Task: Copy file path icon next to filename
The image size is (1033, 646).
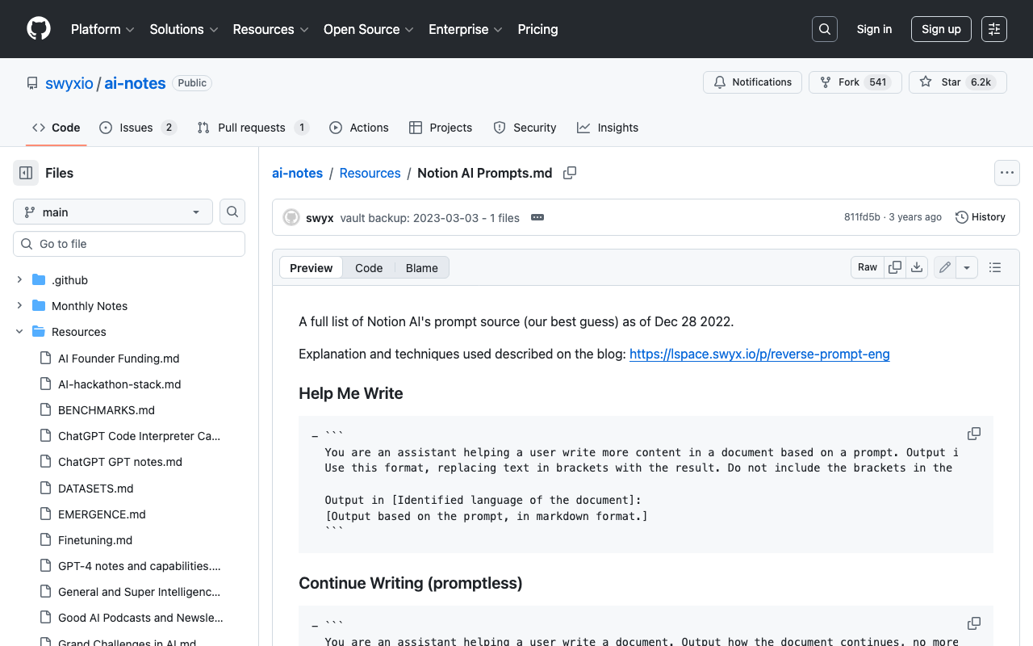Action: coord(570,173)
